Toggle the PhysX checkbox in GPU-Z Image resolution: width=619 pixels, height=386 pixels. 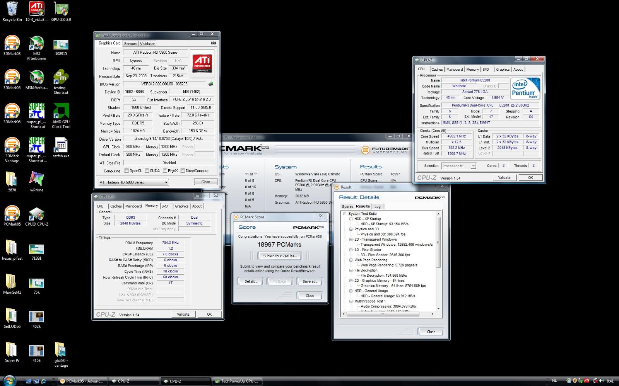pyautogui.click(x=165, y=171)
